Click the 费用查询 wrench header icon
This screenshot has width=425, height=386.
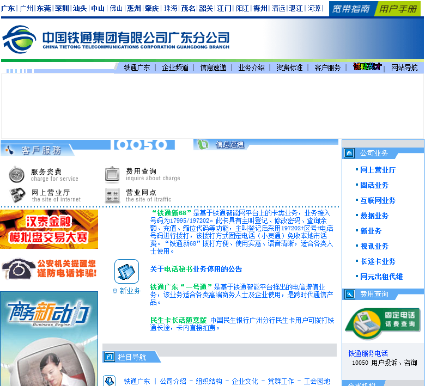click(349, 294)
